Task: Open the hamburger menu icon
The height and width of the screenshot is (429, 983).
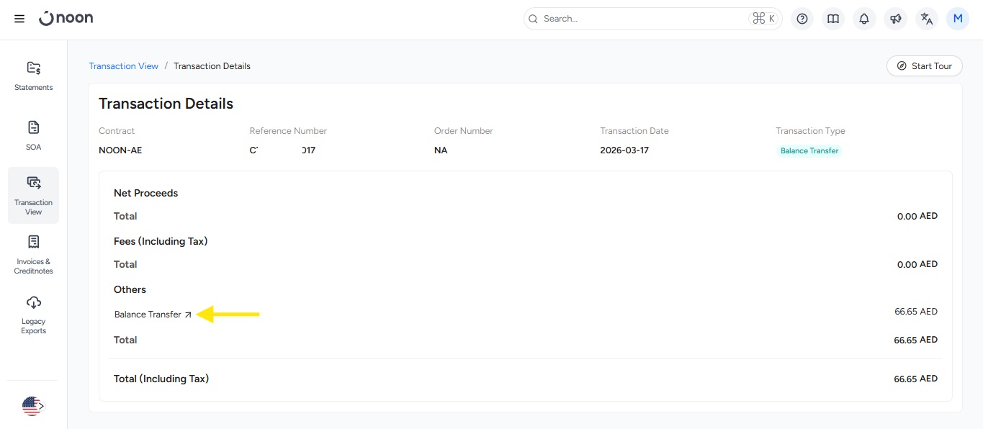Action: (x=19, y=19)
